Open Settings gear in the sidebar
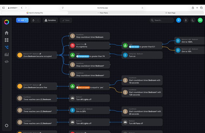 click(7, 126)
